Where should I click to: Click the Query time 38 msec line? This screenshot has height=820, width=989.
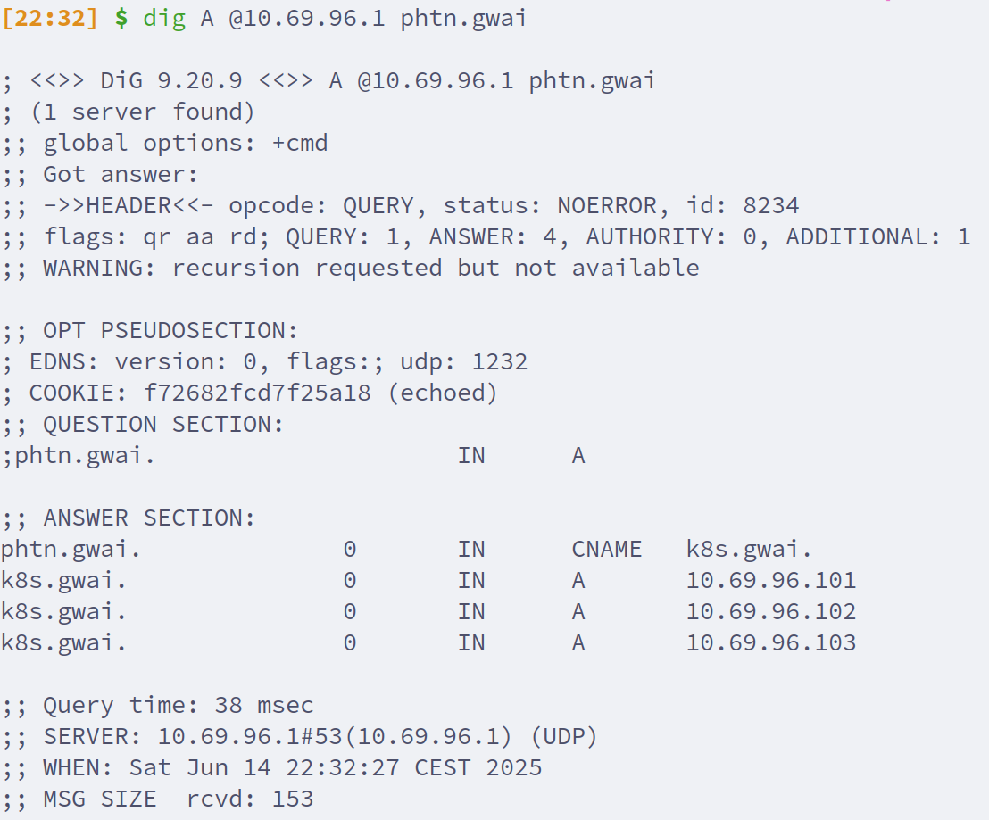(157, 706)
